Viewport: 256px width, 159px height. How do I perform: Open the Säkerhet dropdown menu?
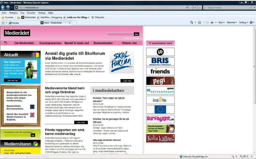pos(232,22)
